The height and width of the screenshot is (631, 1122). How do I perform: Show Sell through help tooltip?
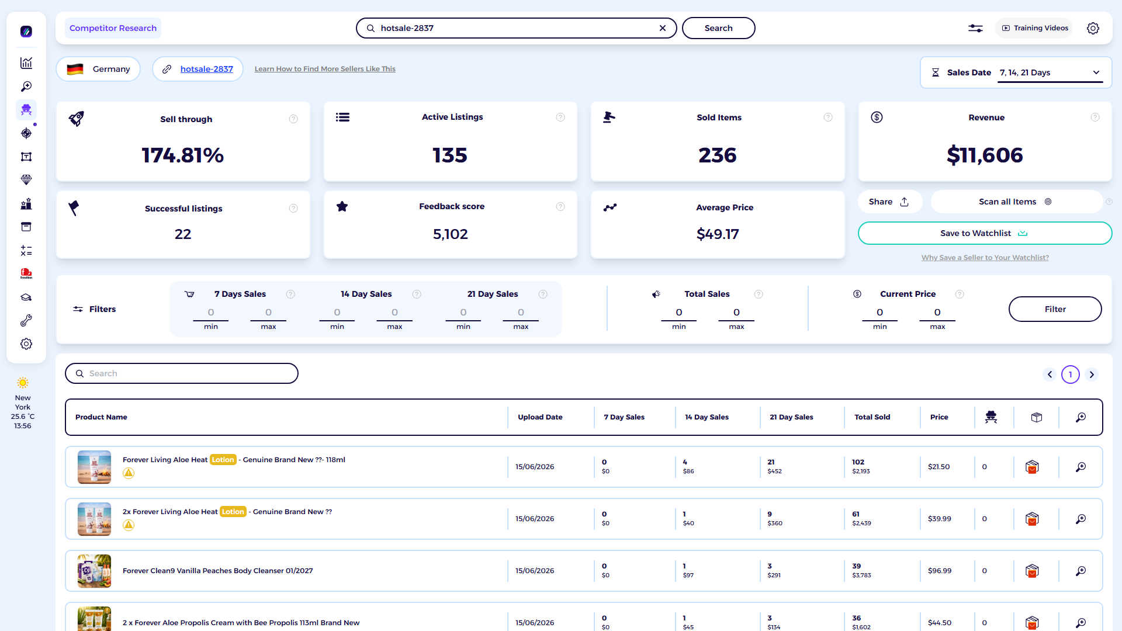point(293,119)
